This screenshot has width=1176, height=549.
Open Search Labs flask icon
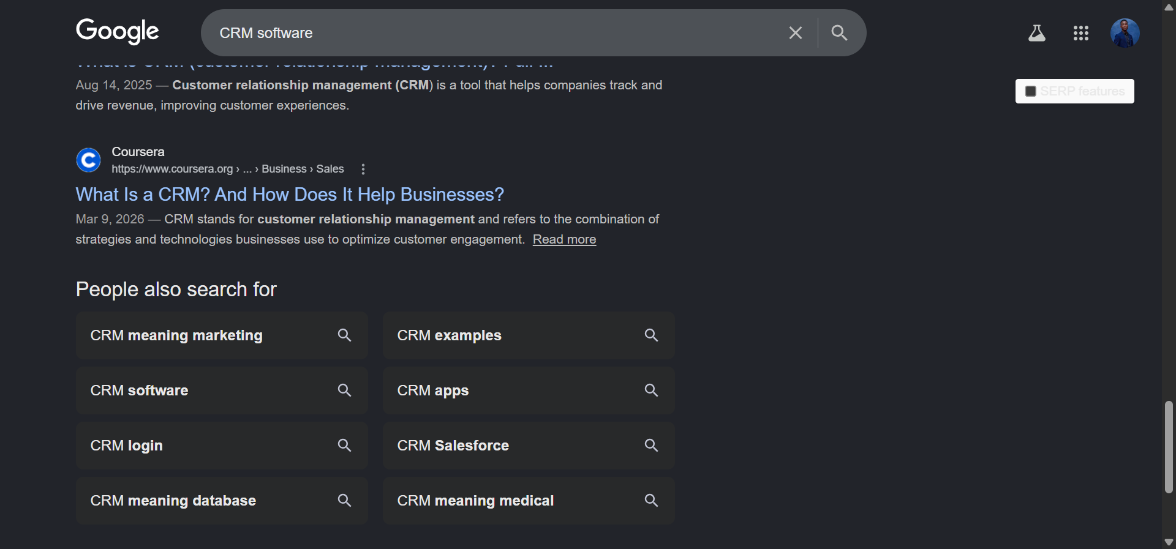click(1036, 33)
